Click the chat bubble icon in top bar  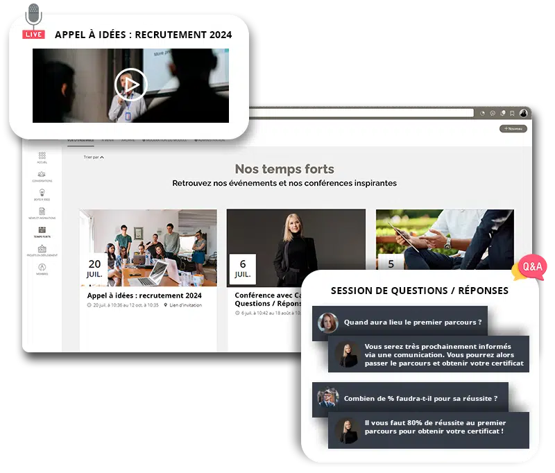click(x=492, y=113)
